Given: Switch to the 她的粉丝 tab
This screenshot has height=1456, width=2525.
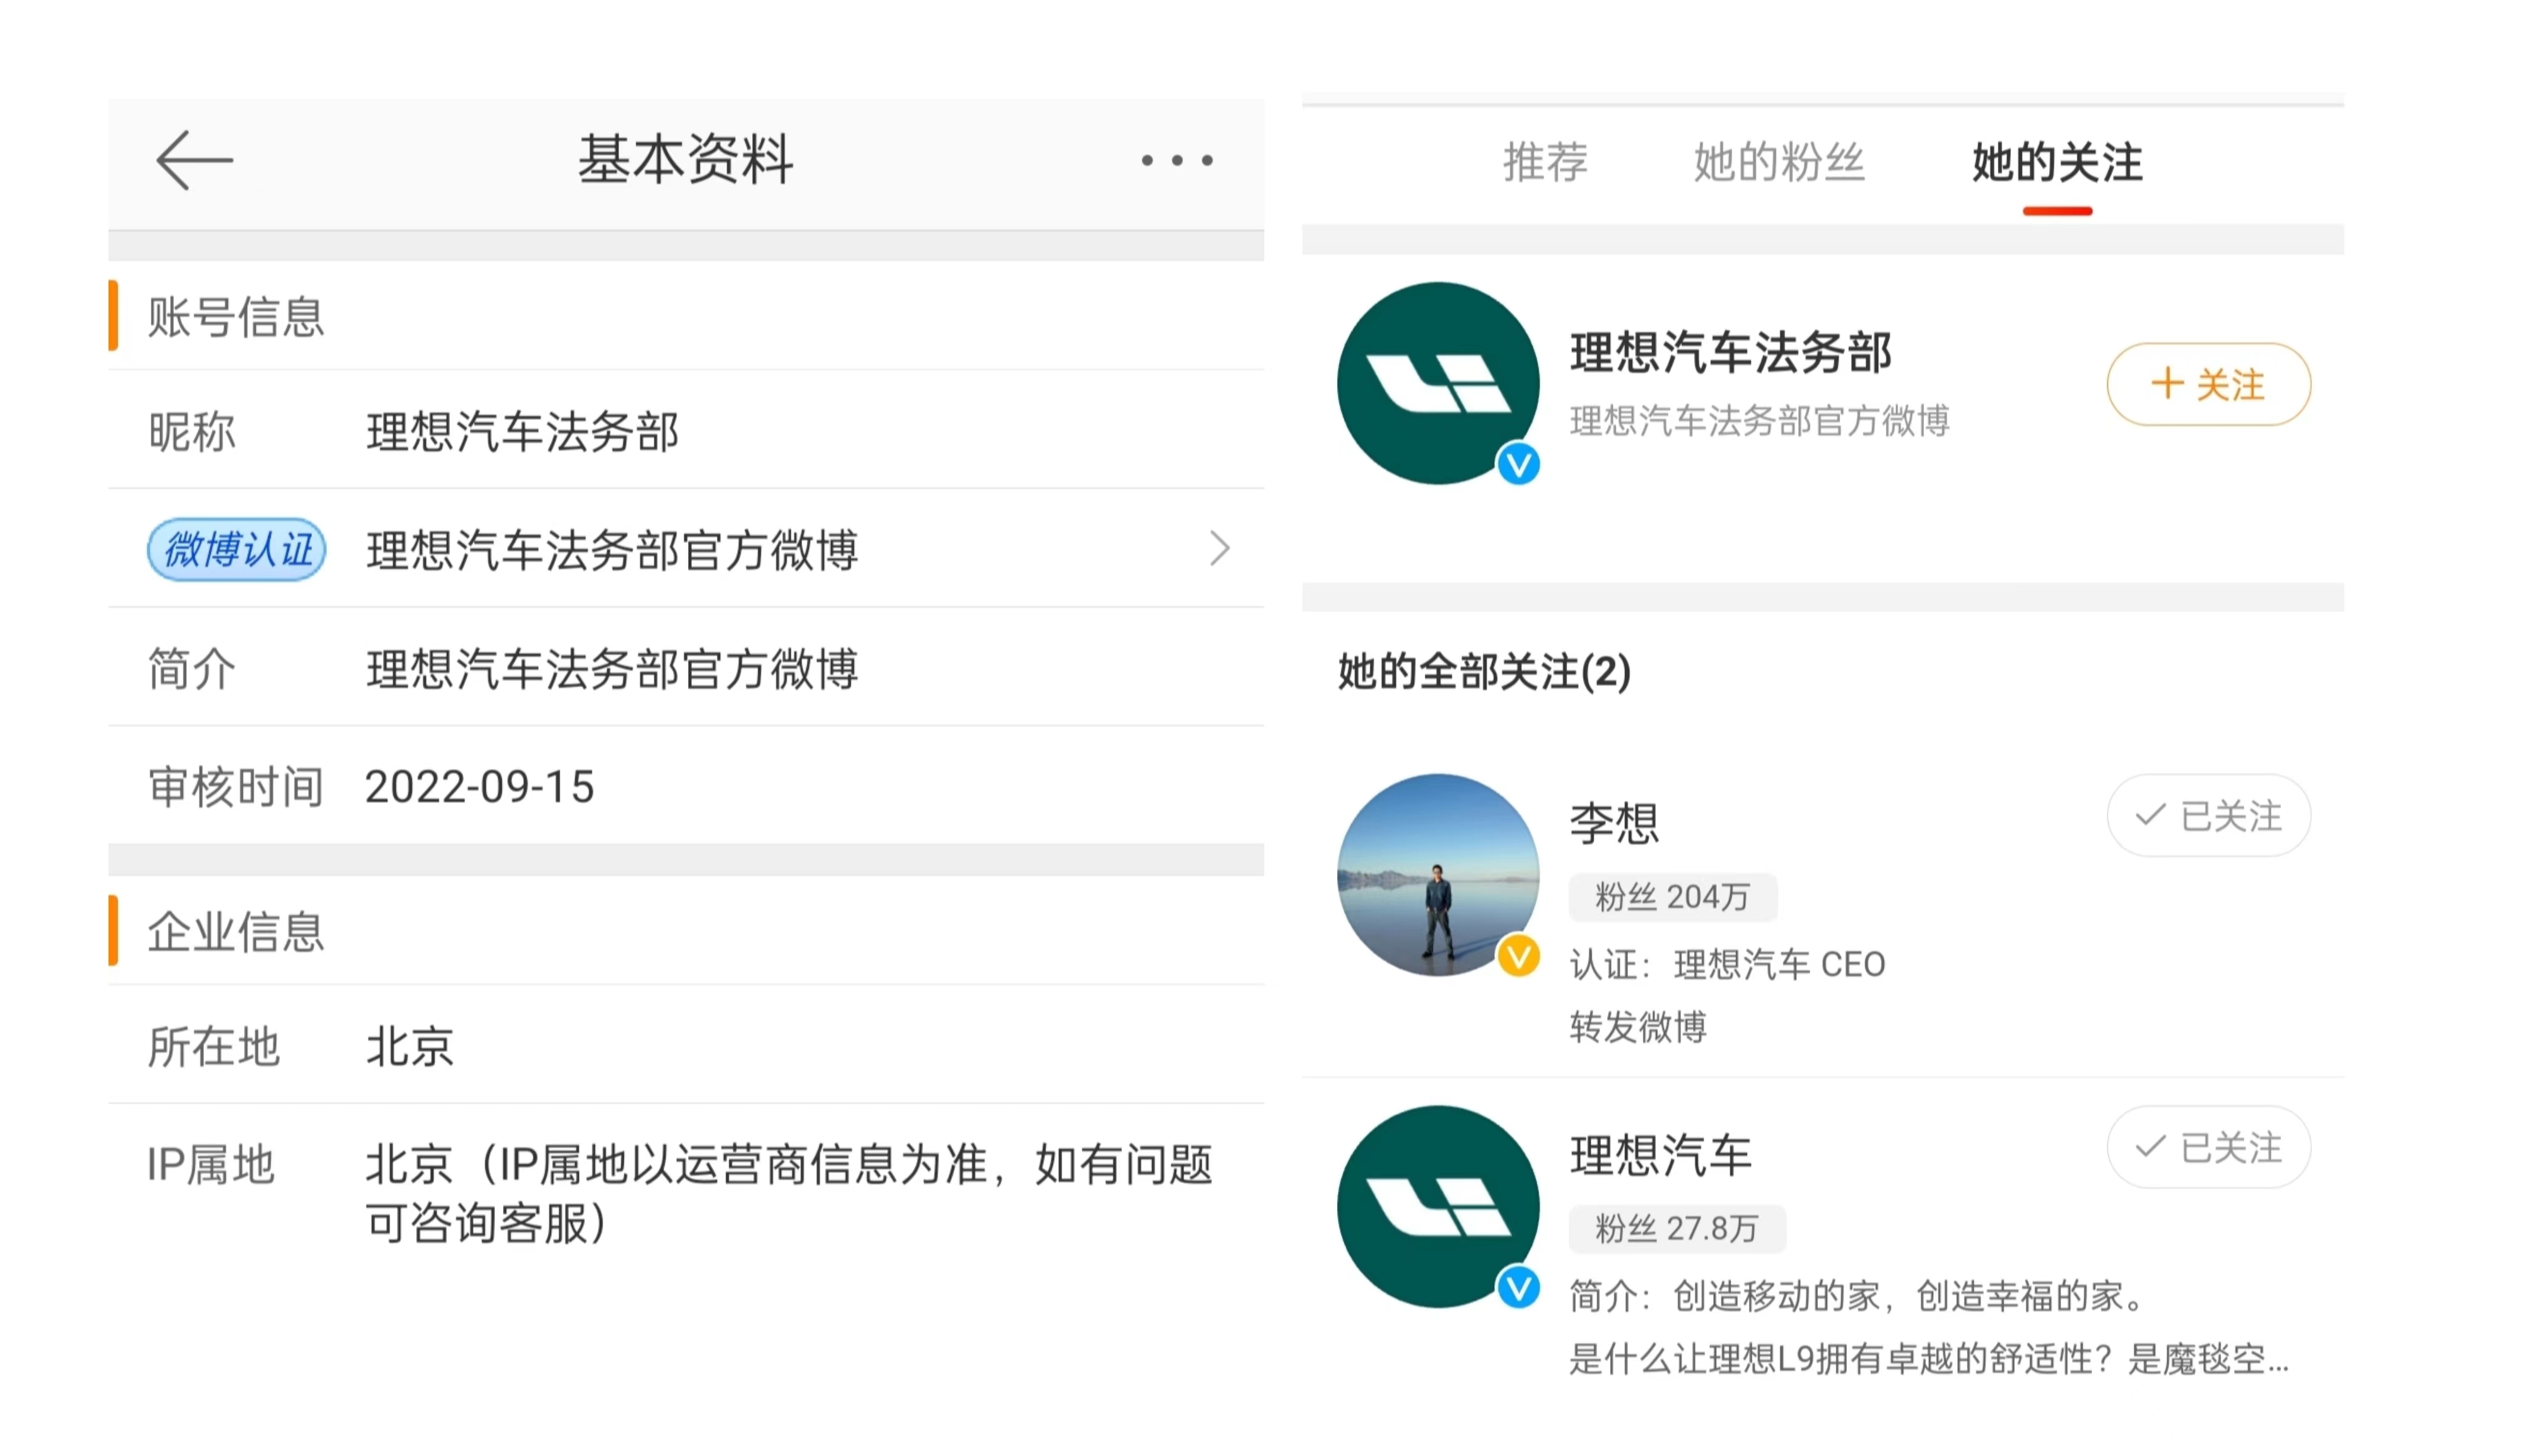Looking at the screenshot, I should (x=1778, y=162).
